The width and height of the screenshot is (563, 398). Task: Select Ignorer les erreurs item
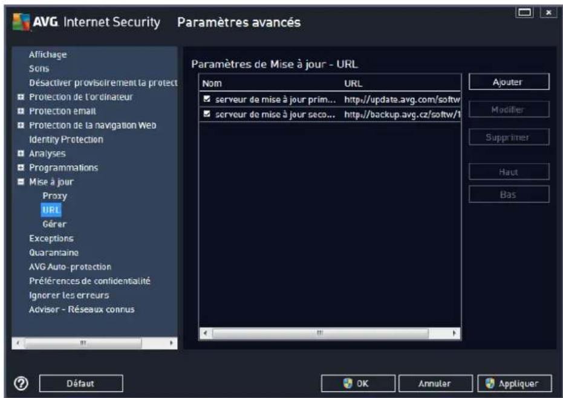tap(69, 295)
